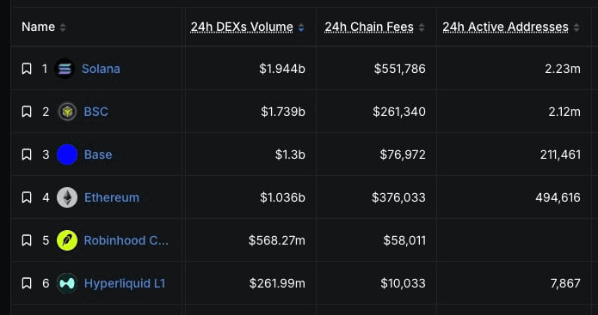This screenshot has height=315, width=598.
Task: Bookmark Robinhood Chain row
Action: coord(27,241)
